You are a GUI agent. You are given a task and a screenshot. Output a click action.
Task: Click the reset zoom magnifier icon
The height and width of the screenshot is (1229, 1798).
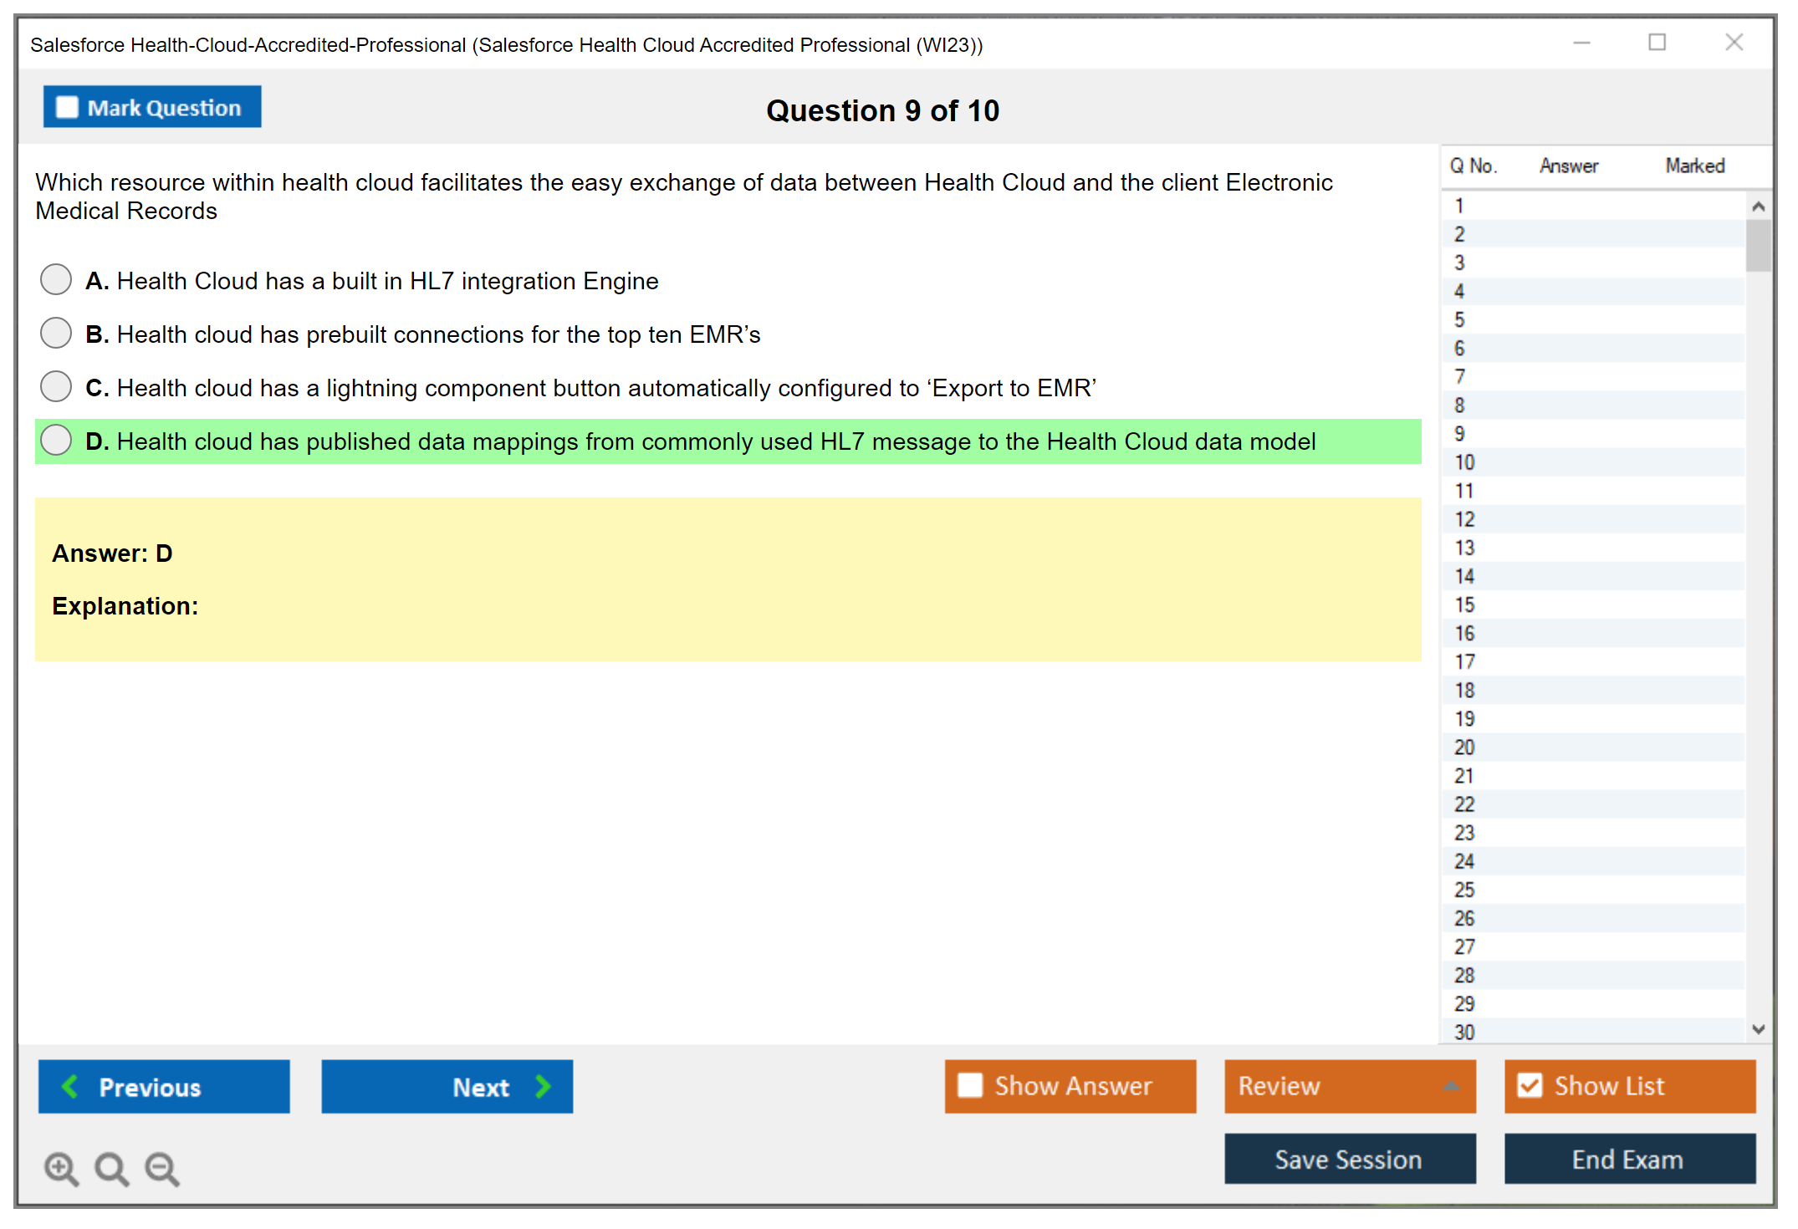pos(111,1168)
